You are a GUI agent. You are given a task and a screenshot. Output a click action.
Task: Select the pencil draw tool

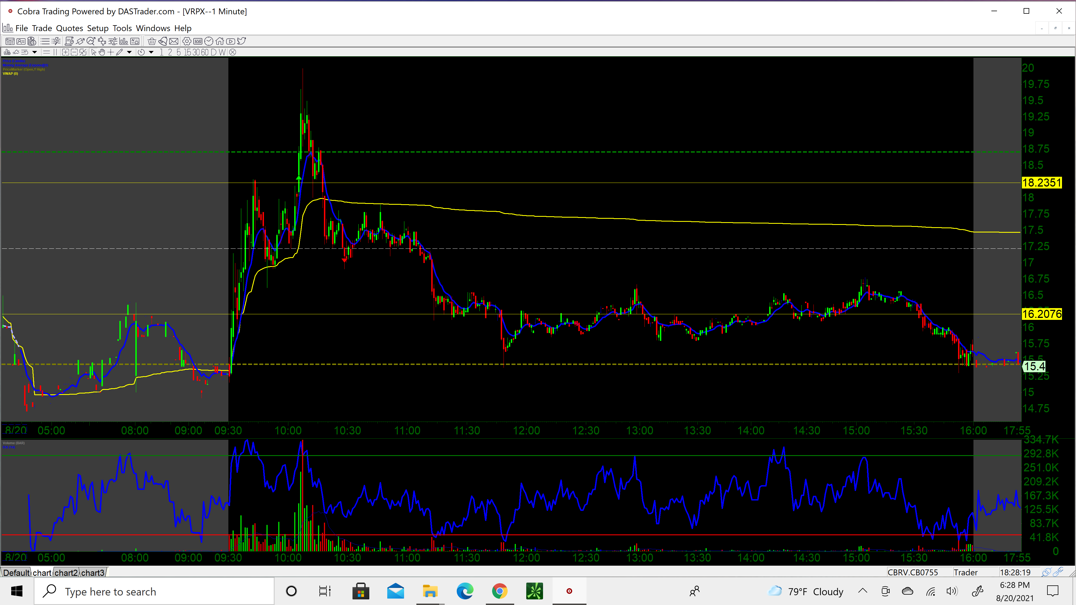click(x=119, y=52)
